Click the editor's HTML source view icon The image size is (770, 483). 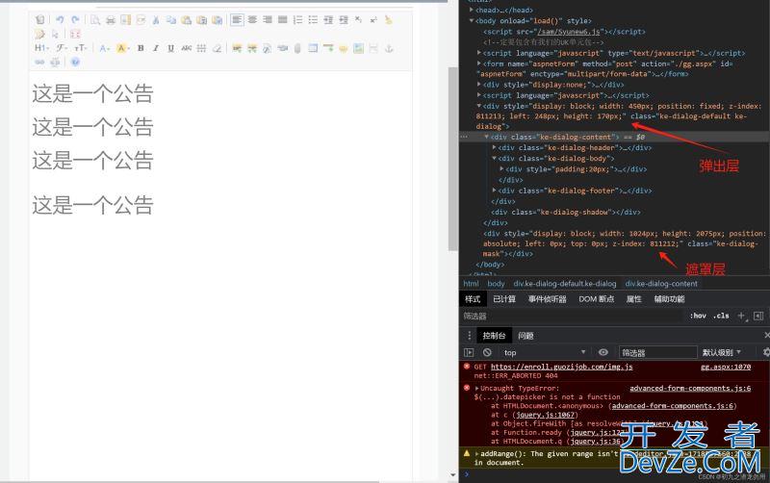tap(39, 19)
